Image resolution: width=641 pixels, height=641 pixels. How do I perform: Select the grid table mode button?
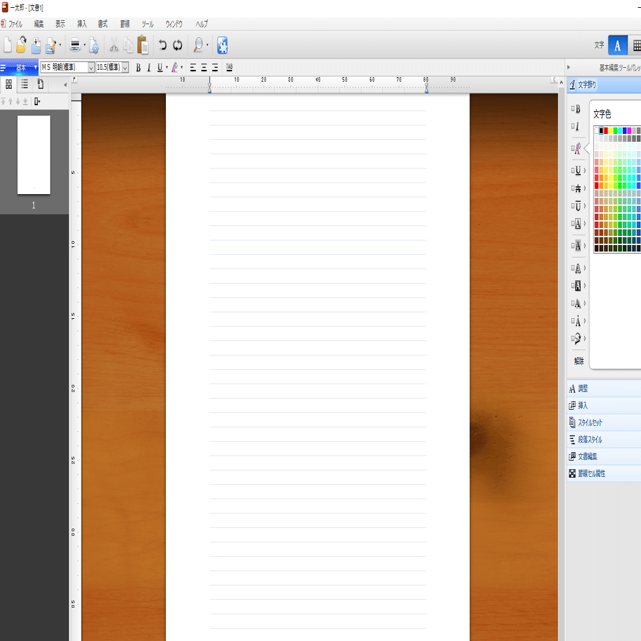(636, 45)
